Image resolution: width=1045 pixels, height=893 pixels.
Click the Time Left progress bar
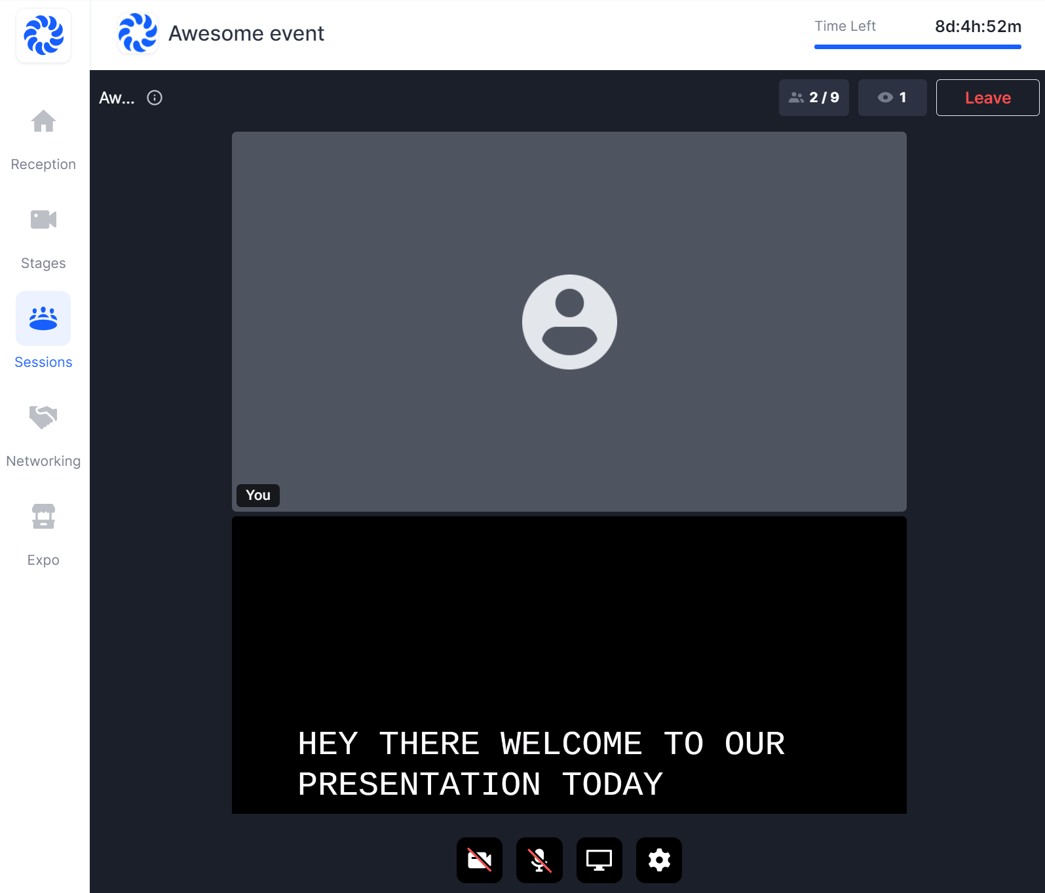918,47
